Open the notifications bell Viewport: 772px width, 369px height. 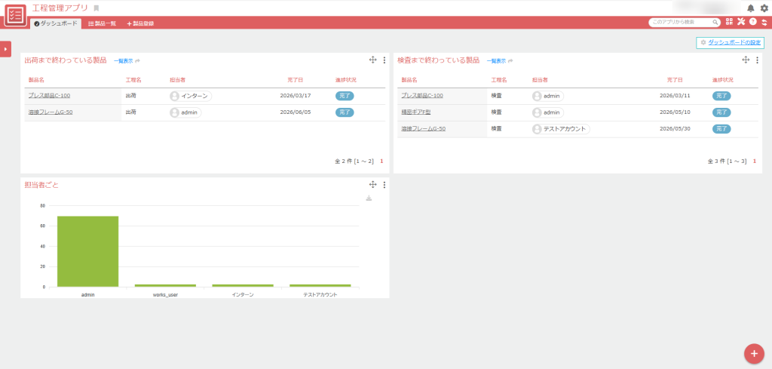(750, 8)
